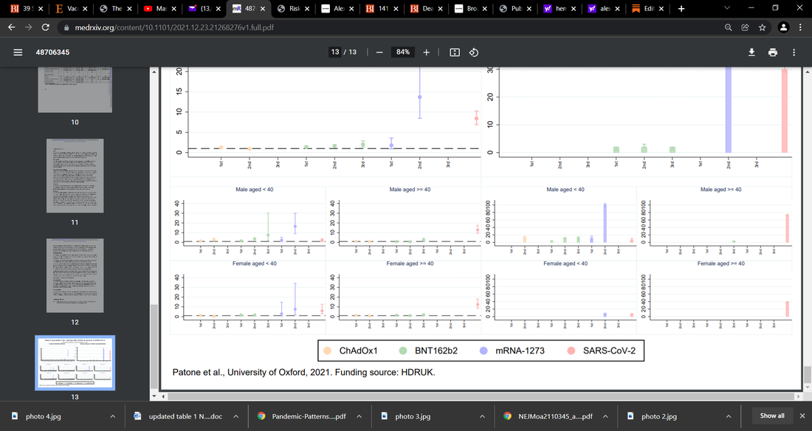
Task: Open page 13 thumbnail
Action: 75,362
